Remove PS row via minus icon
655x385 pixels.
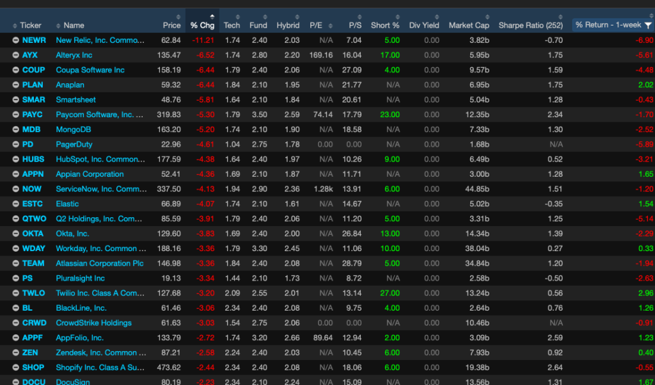(x=15, y=278)
